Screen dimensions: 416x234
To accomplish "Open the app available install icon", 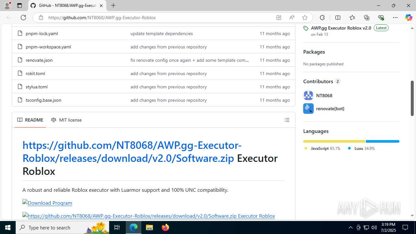I will (279, 18).
